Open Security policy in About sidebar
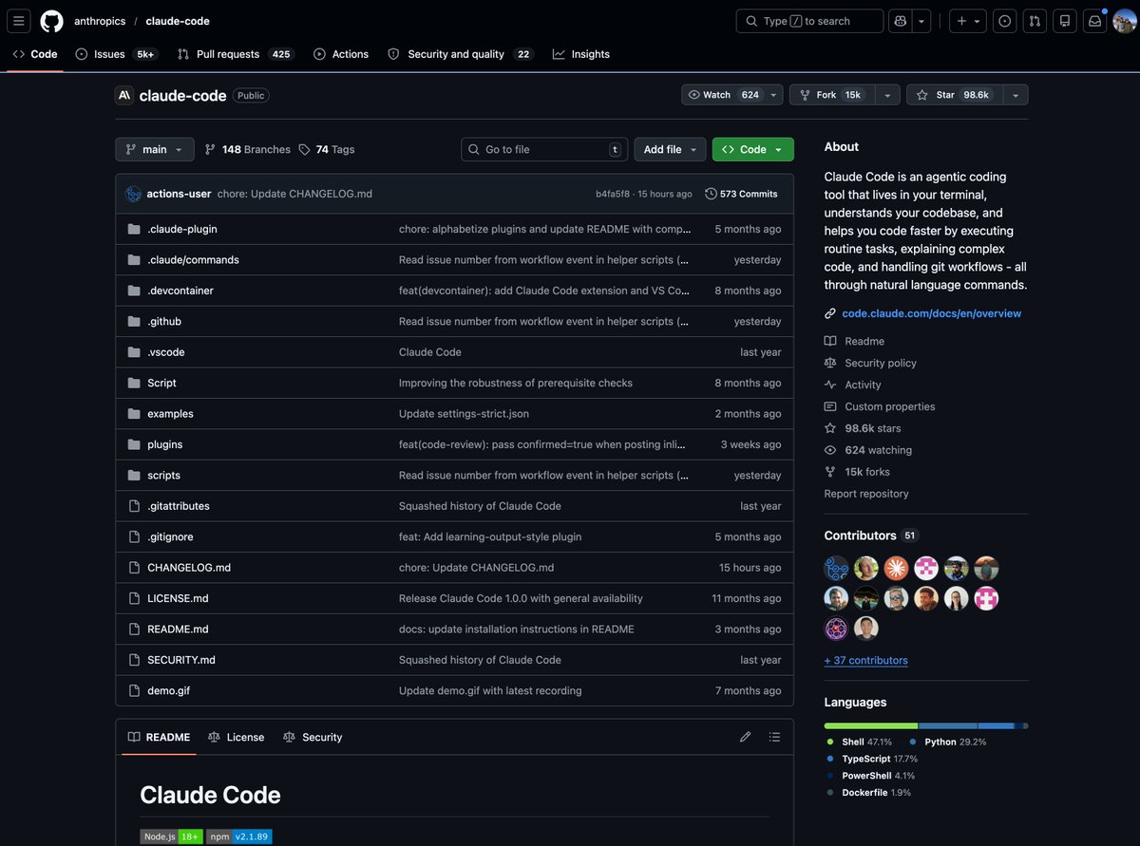 coord(881,363)
